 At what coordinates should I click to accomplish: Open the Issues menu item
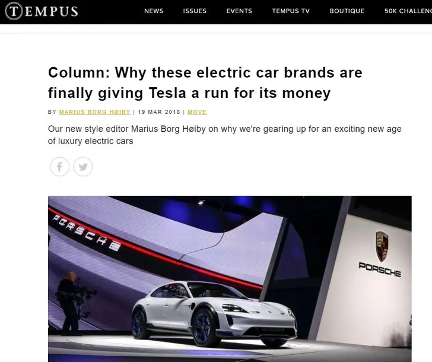pos(195,11)
